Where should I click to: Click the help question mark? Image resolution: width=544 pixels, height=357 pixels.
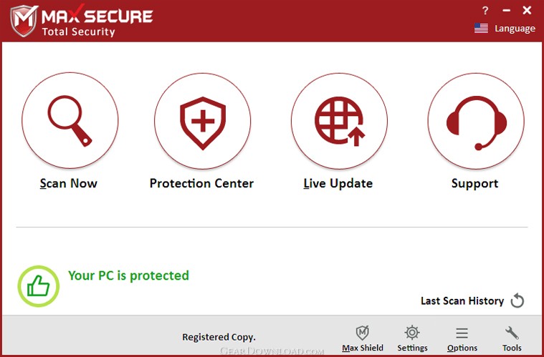tap(485, 11)
